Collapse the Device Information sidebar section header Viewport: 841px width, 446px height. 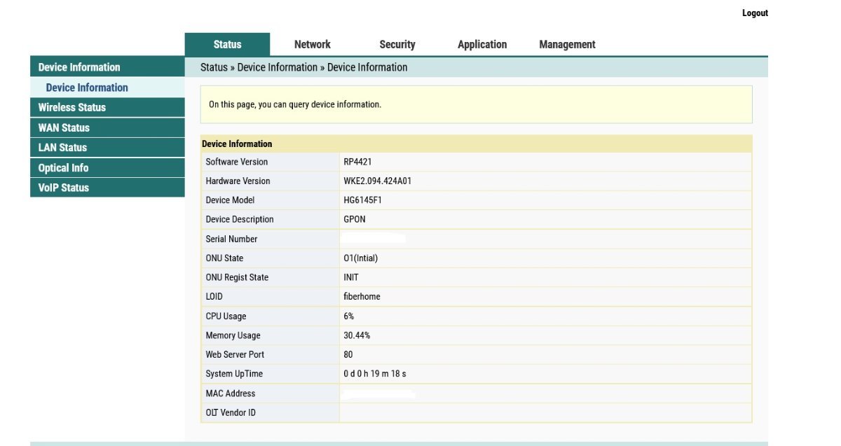79,67
